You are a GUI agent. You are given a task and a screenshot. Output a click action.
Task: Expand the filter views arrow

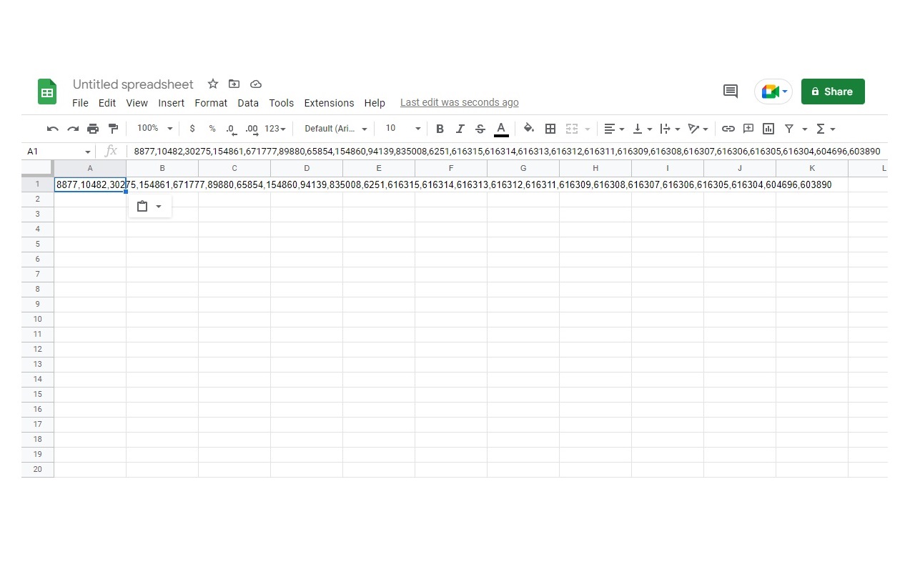804,129
